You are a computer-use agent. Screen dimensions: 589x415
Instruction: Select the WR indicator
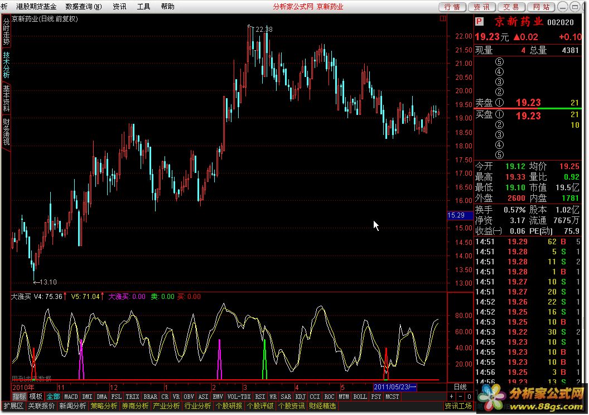(273, 397)
